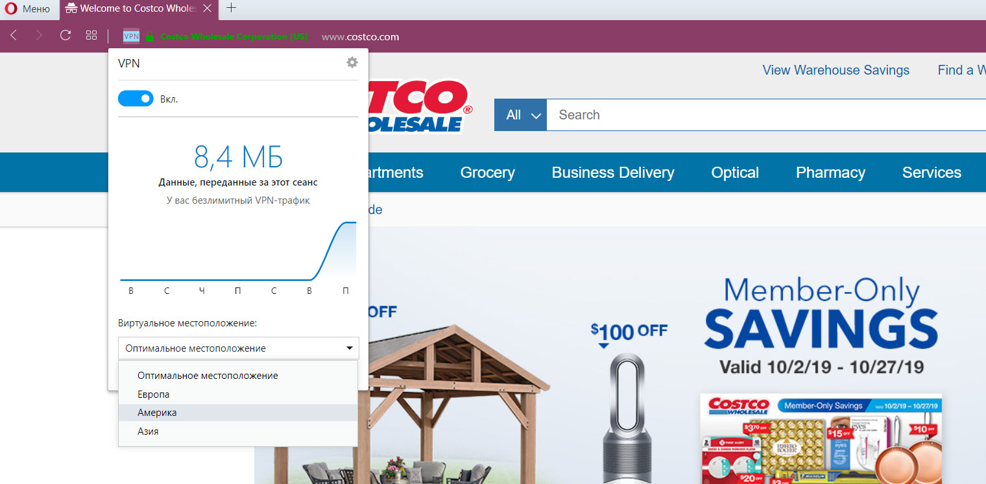This screenshot has height=484, width=986.
Task: Open the Business Delivery navigation item
Action: click(x=613, y=173)
